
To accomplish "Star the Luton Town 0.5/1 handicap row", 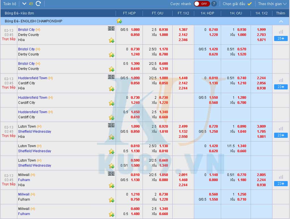I will point(111,166).
